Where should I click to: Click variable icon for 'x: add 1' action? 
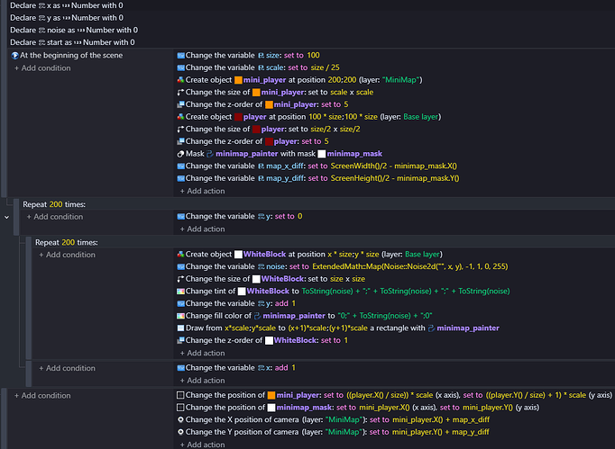(x=181, y=368)
